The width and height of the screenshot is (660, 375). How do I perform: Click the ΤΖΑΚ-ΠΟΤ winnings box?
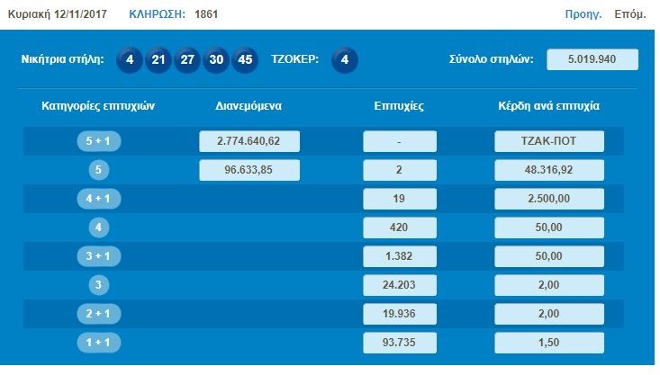548,141
